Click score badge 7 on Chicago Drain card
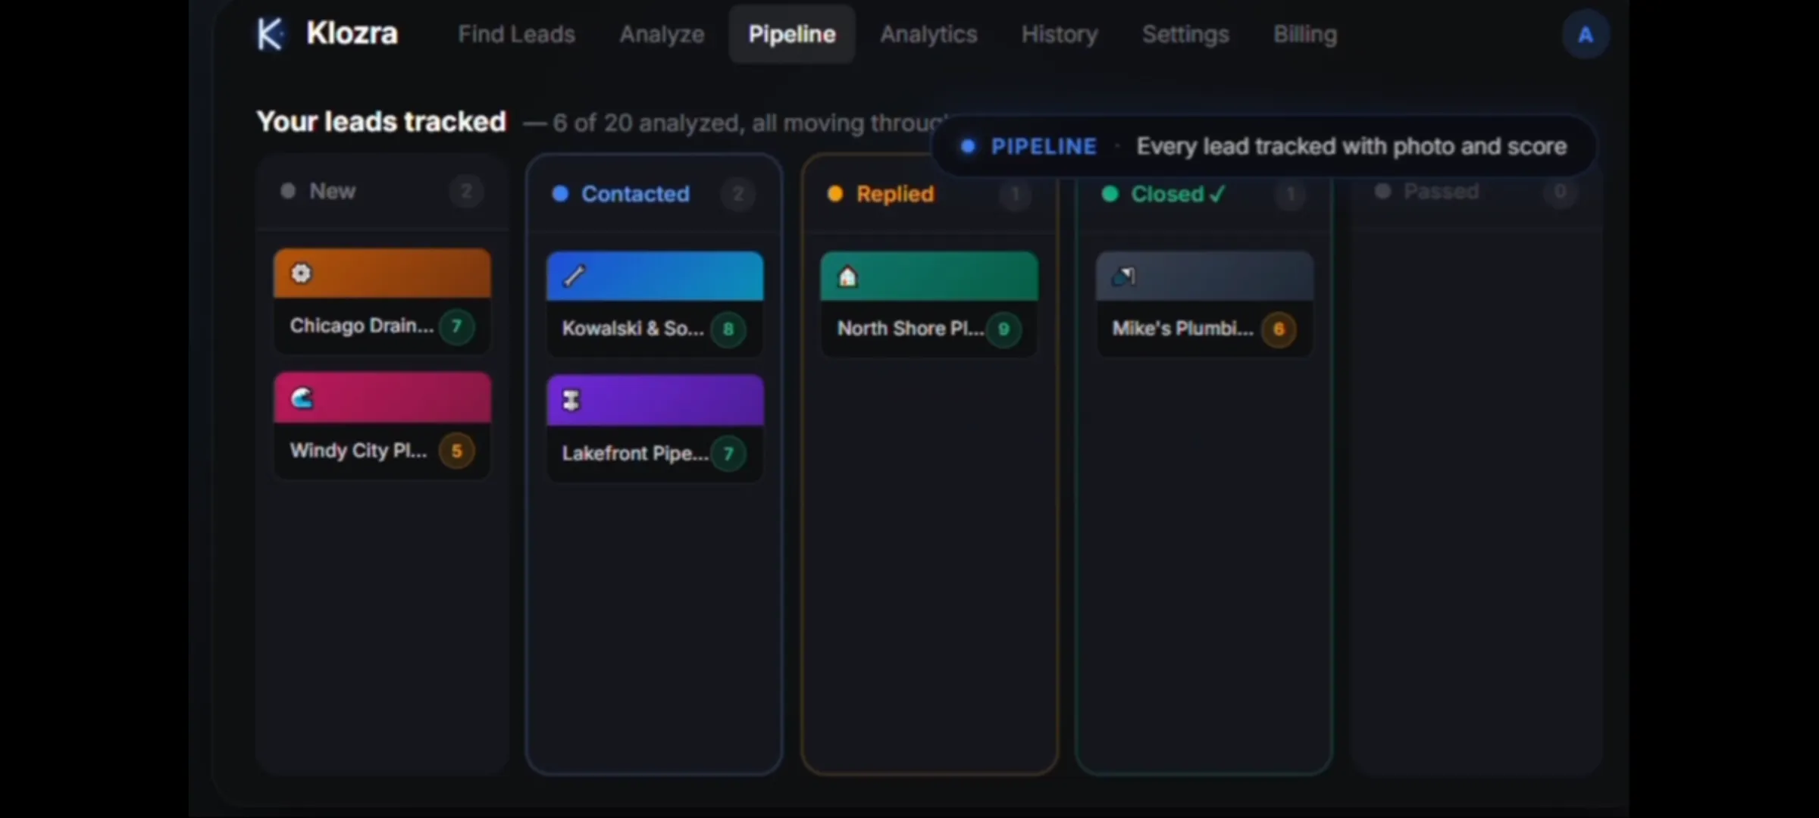Viewport: 1819px width, 818px height. pos(456,326)
